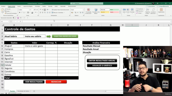Expand Preencher dropdown

coord(143,11)
